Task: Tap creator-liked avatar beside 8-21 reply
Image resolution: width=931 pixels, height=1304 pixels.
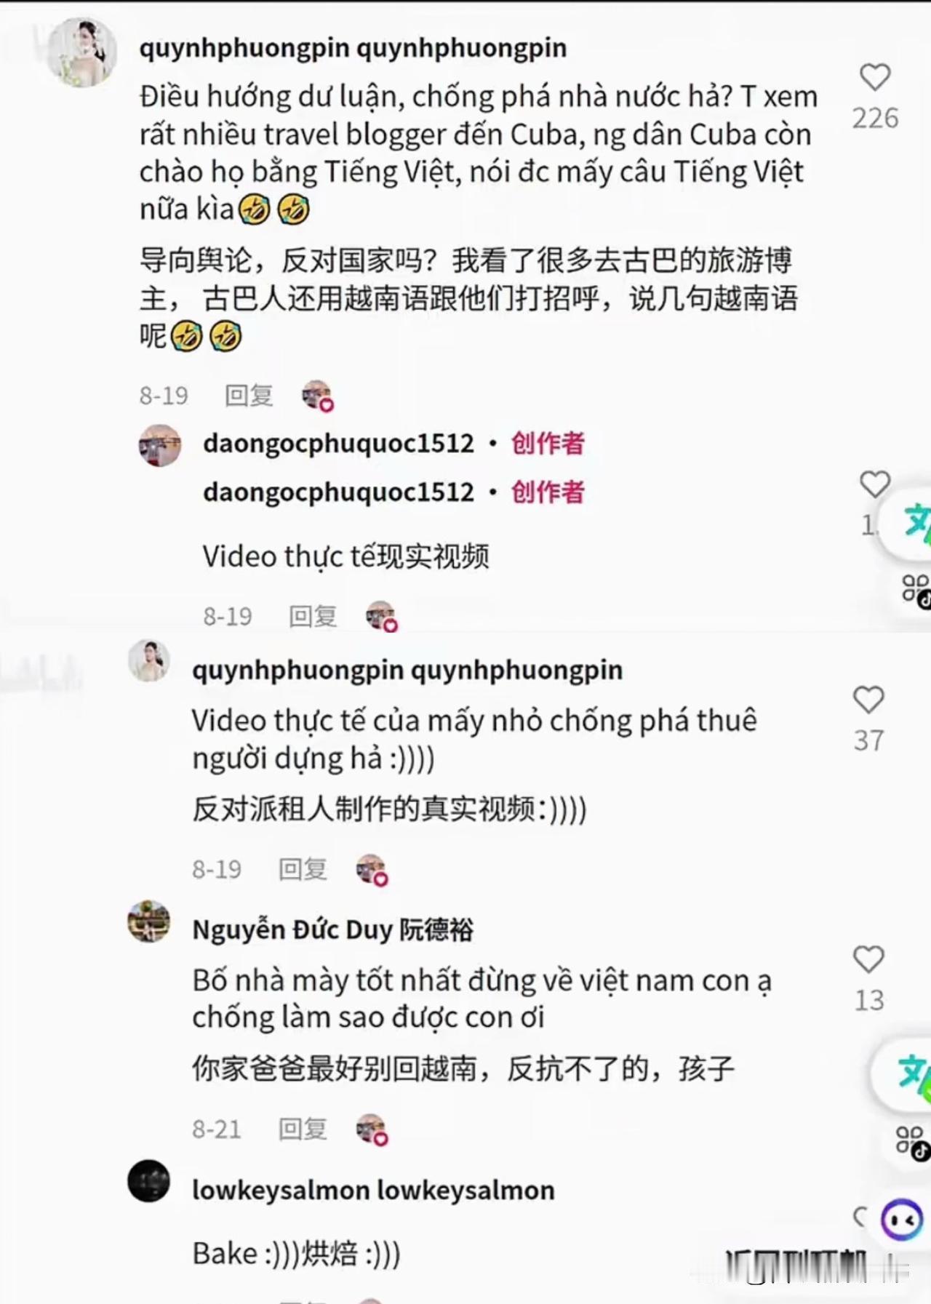Action: [x=372, y=1129]
